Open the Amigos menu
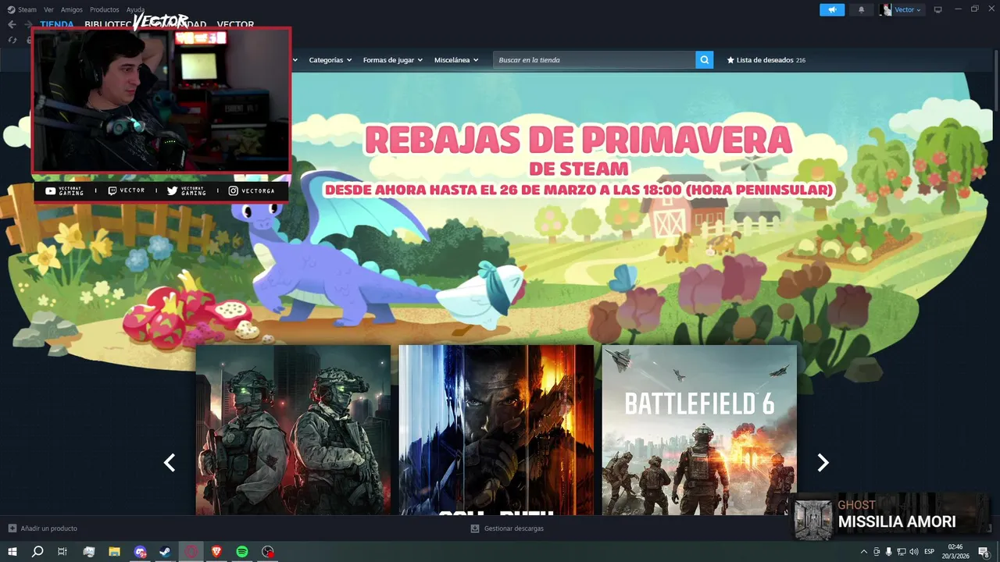This screenshot has height=562, width=1000. [x=72, y=9]
